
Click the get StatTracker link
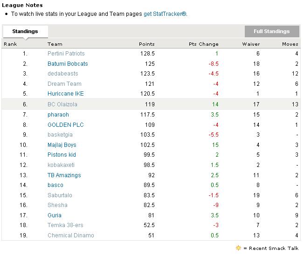pos(165,14)
